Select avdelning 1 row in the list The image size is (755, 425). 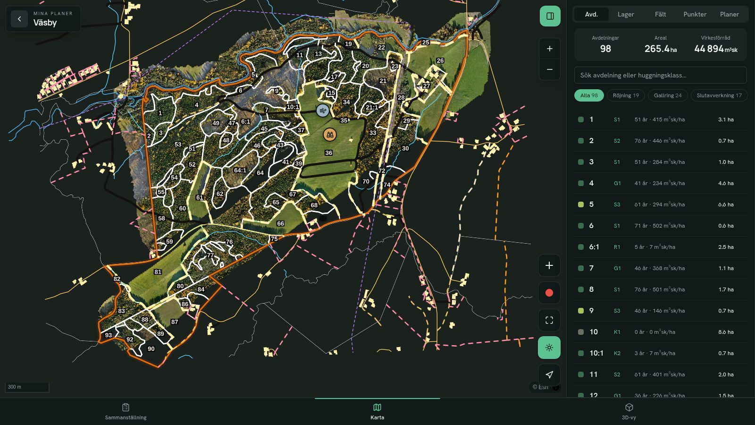(x=660, y=119)
